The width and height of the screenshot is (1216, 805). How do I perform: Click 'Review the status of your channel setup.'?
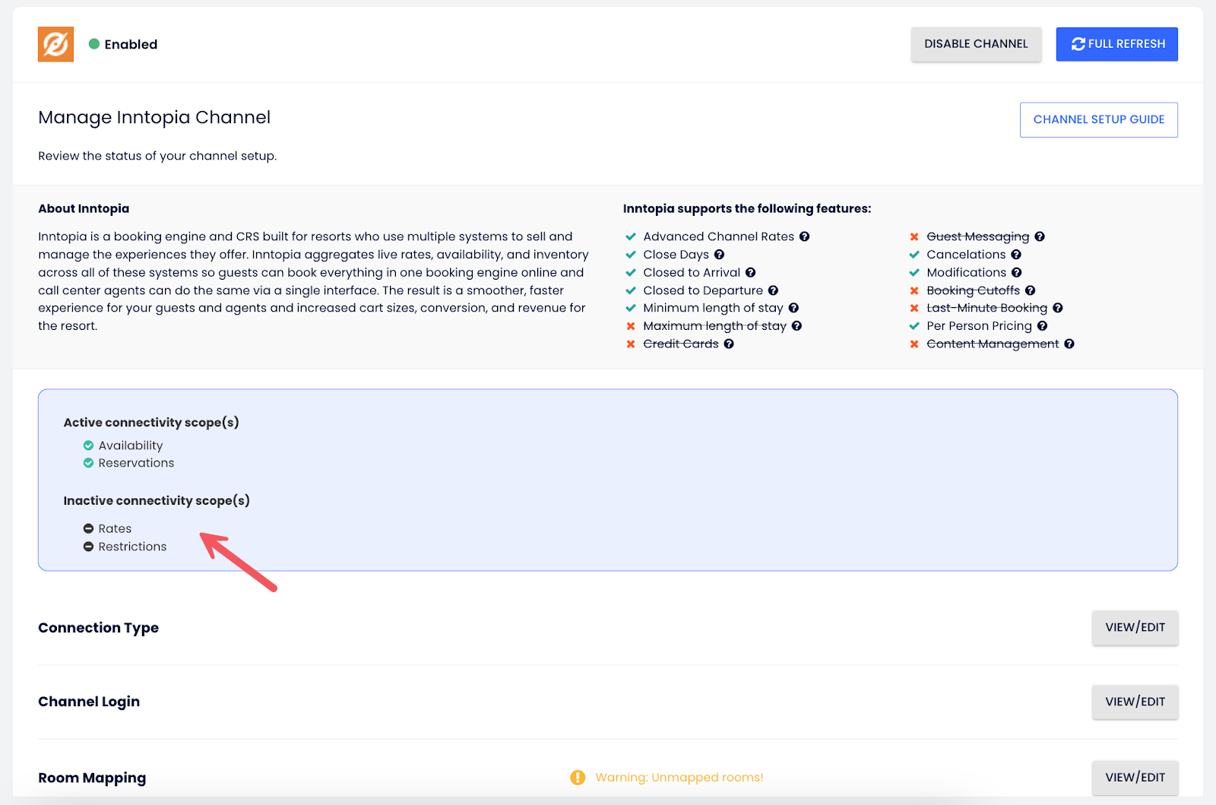click(157, 156)
